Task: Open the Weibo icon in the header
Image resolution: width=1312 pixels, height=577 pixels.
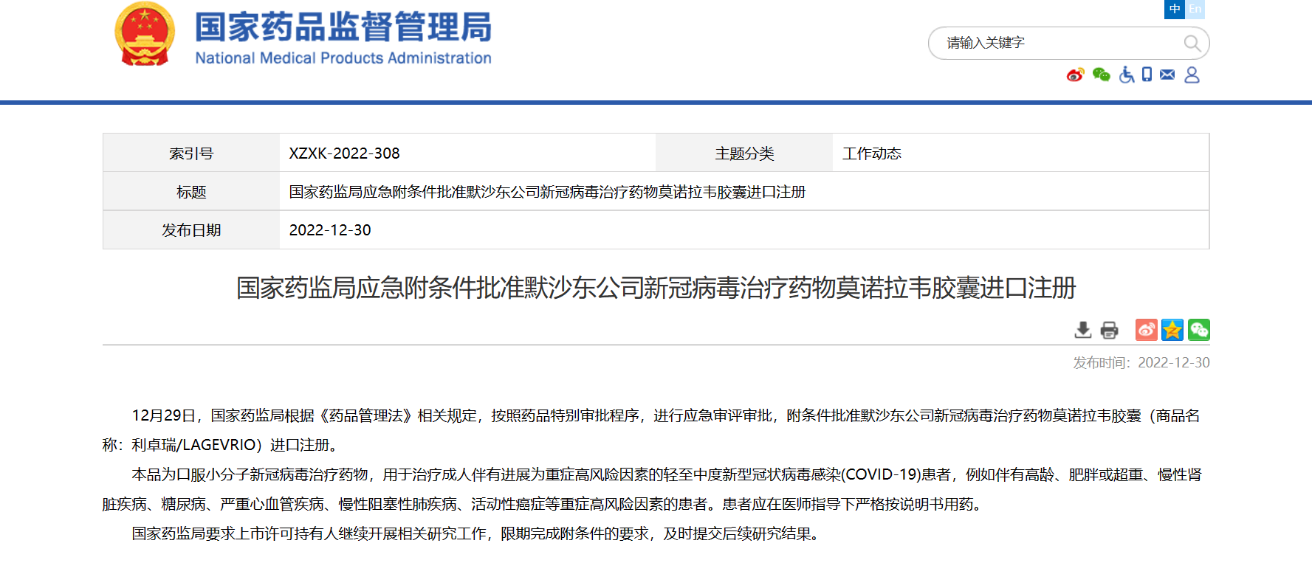Action: point(1075,75)
